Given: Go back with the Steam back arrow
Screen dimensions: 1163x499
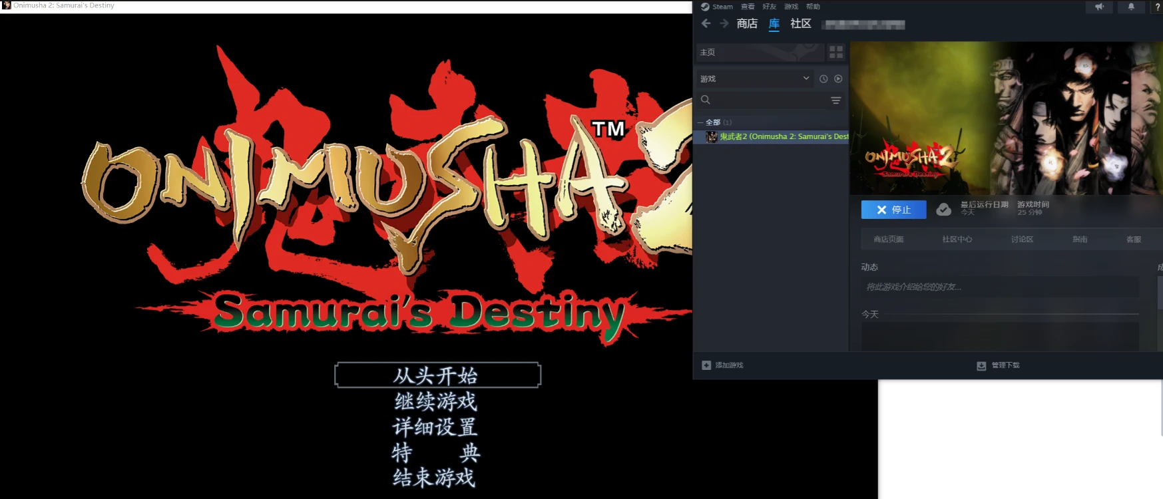Looking at the screenshot, I should pos(706,23).
